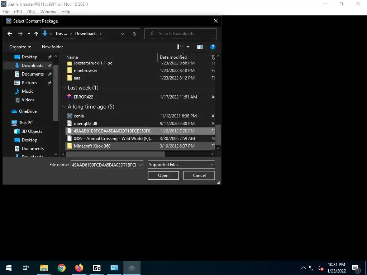Open the Organize dropdown
The width and height of the screenshot is (367, 275).
pyautogui.click(x=20, y=47)
